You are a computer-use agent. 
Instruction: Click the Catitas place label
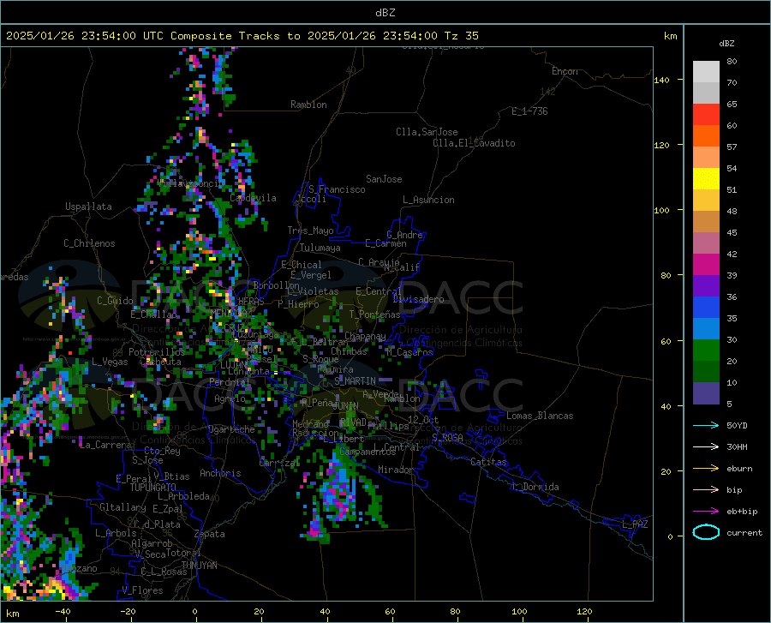[489, 462]
